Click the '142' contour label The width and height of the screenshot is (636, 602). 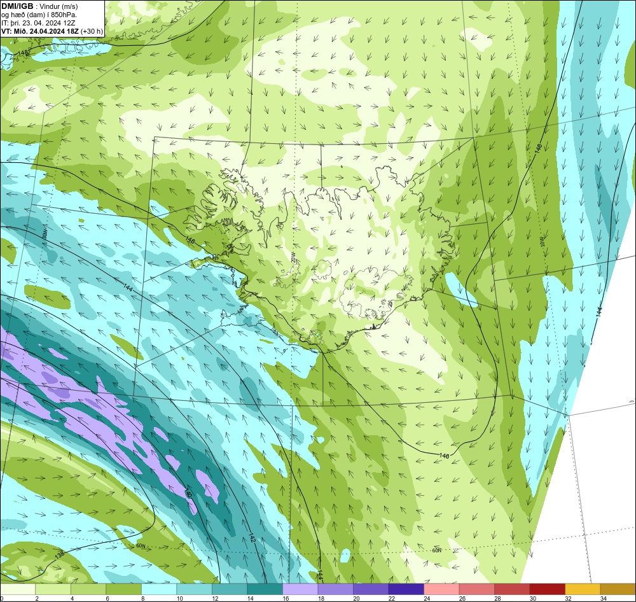(251, 538)
